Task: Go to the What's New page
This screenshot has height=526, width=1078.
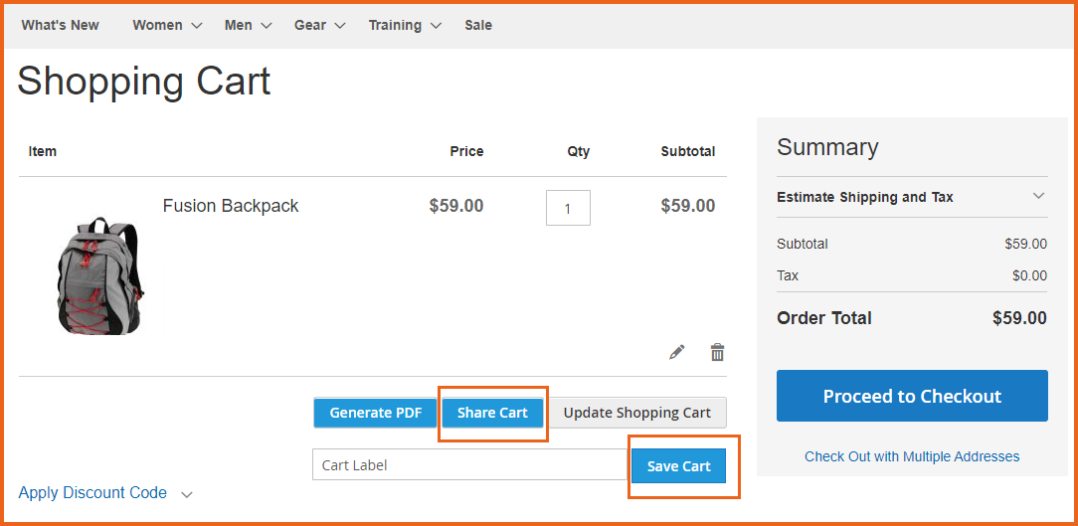Action: click(61, 25)
